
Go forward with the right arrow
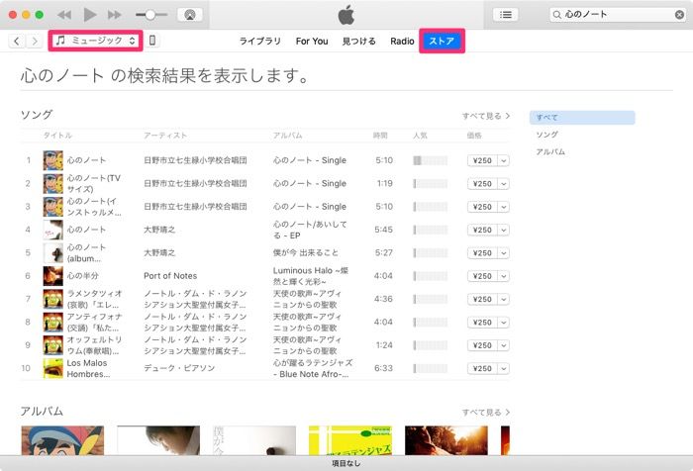coord(34,42)
